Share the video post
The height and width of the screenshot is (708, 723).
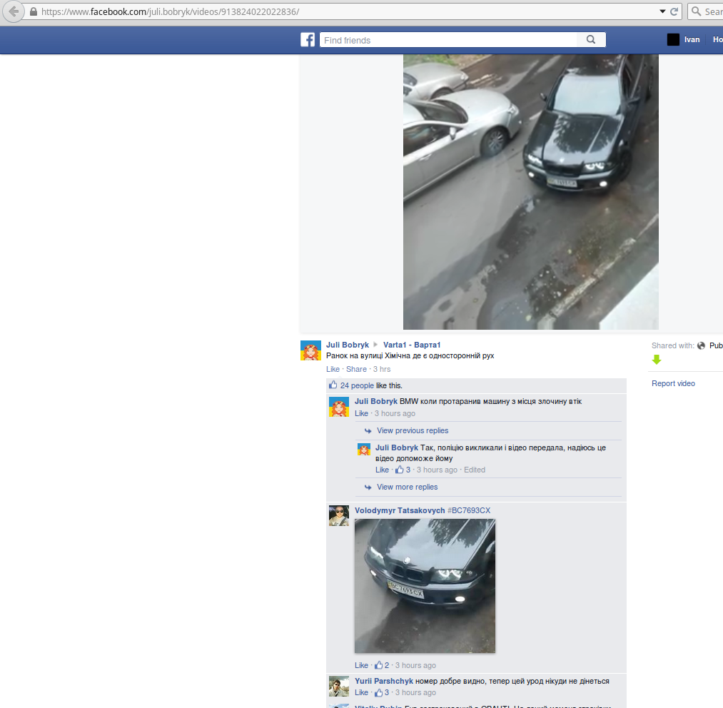point(356,369)
